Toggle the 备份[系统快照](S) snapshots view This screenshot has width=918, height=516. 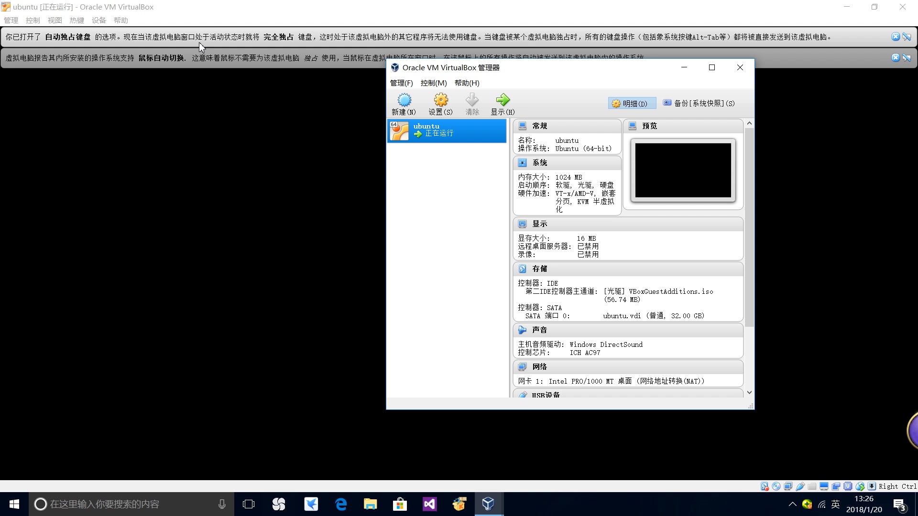click(x=699, y=103)
